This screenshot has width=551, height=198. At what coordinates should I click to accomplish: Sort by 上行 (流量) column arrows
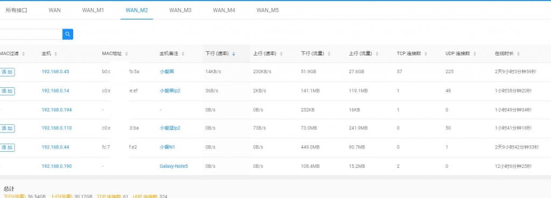tap(377, 54)
